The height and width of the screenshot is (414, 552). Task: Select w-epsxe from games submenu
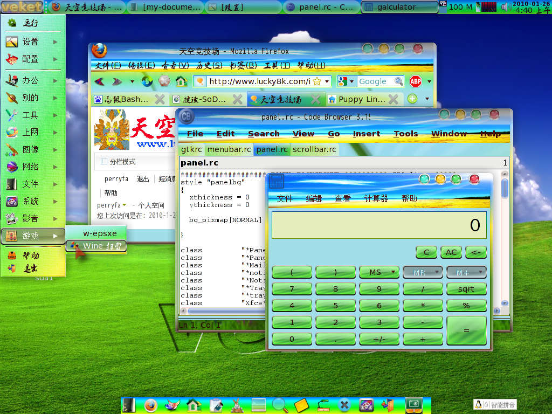[x=96, y=233]
